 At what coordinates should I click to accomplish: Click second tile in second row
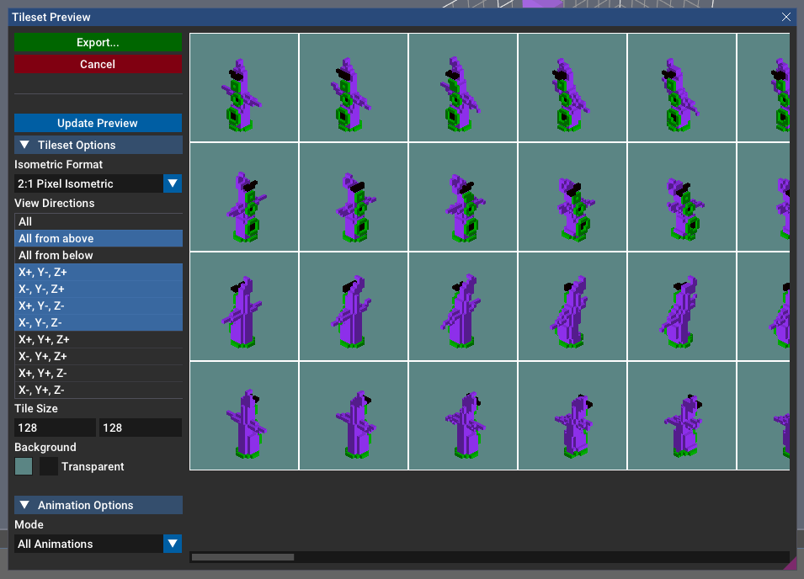click(354, 197)
